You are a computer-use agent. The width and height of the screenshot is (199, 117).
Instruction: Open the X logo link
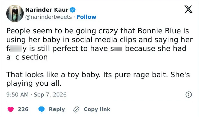pyautogui.click(x=188, y=9)
